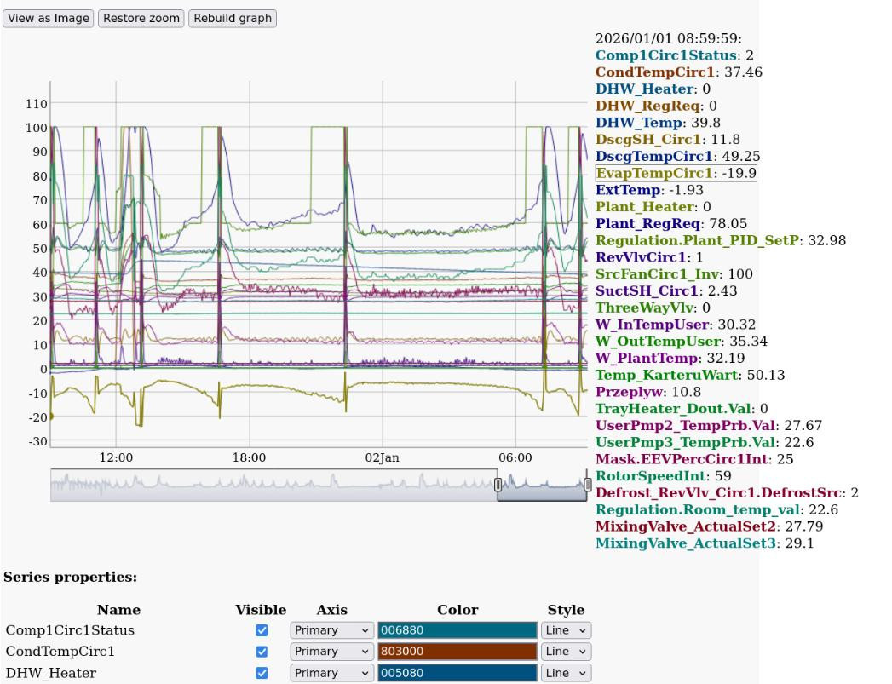
Task: Open the Axis dropdown for DHW_Heater
Action: 331,674
